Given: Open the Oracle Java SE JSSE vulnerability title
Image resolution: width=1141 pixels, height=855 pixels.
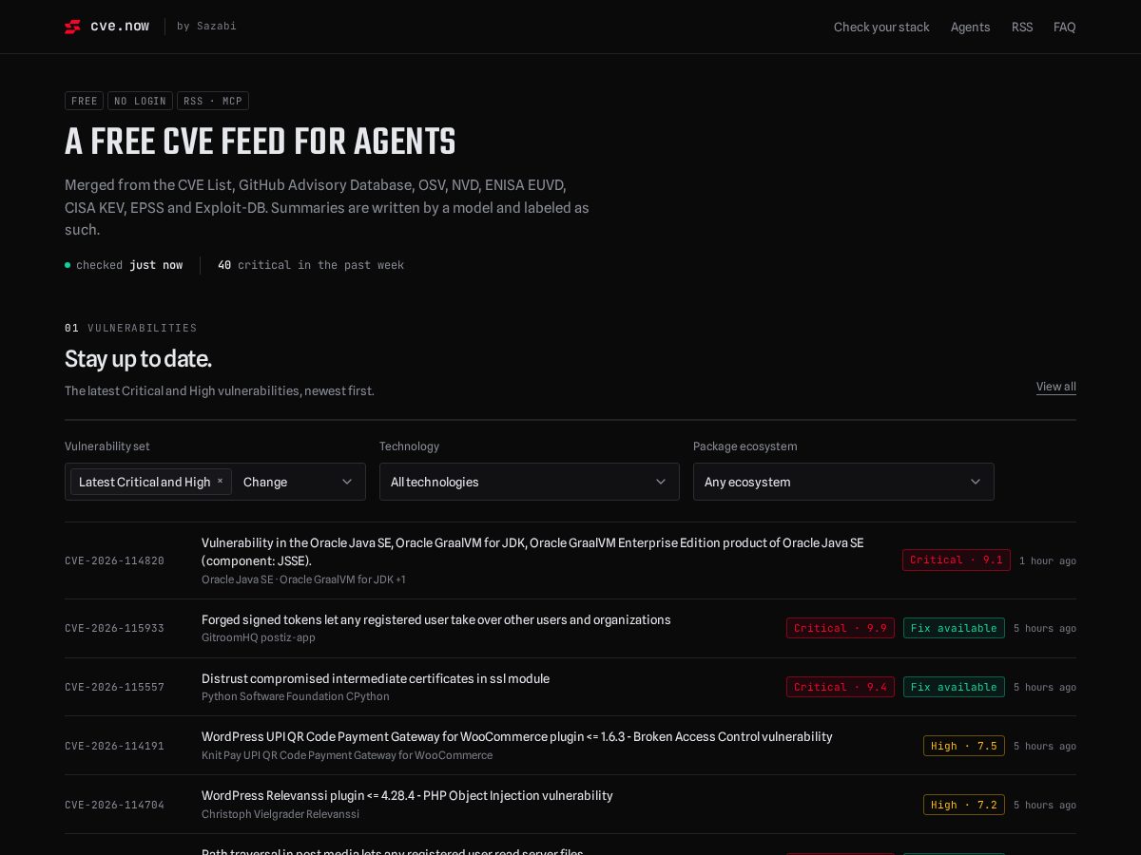Looking at the screenshot, I should (532, 551).
